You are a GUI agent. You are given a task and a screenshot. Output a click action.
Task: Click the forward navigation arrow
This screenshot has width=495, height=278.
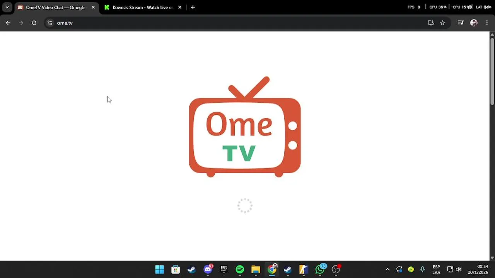[x=21, y=23]
